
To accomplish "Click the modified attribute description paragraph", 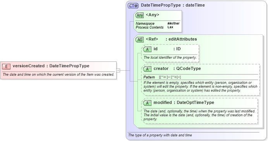I will [199, 115].
